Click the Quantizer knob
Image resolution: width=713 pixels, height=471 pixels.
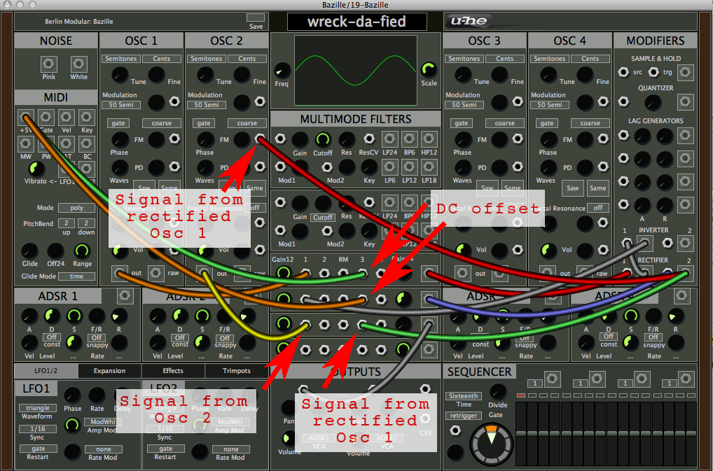tap(653, 101)
